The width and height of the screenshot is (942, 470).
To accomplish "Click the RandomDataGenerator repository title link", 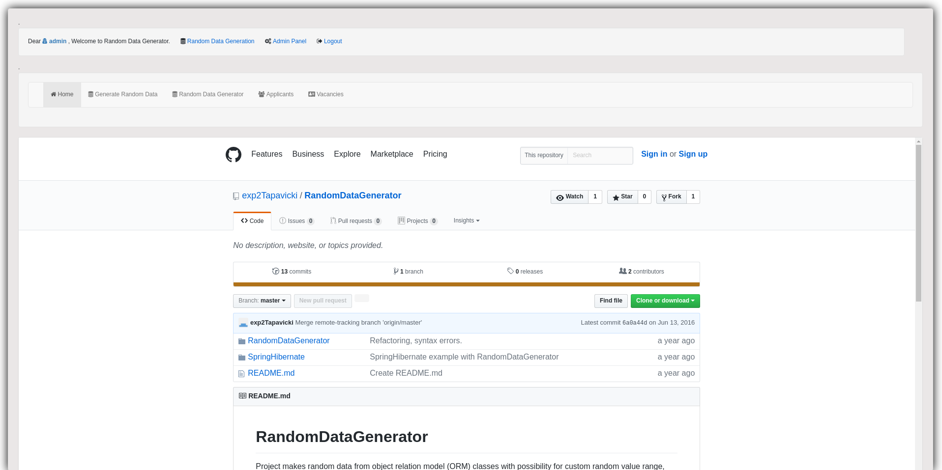I will click(353, 195).
